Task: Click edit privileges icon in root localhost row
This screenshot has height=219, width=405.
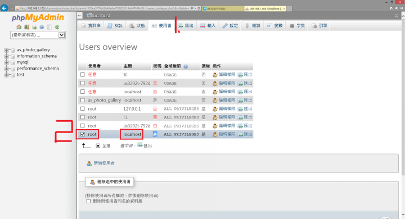Action: [215, 134]
